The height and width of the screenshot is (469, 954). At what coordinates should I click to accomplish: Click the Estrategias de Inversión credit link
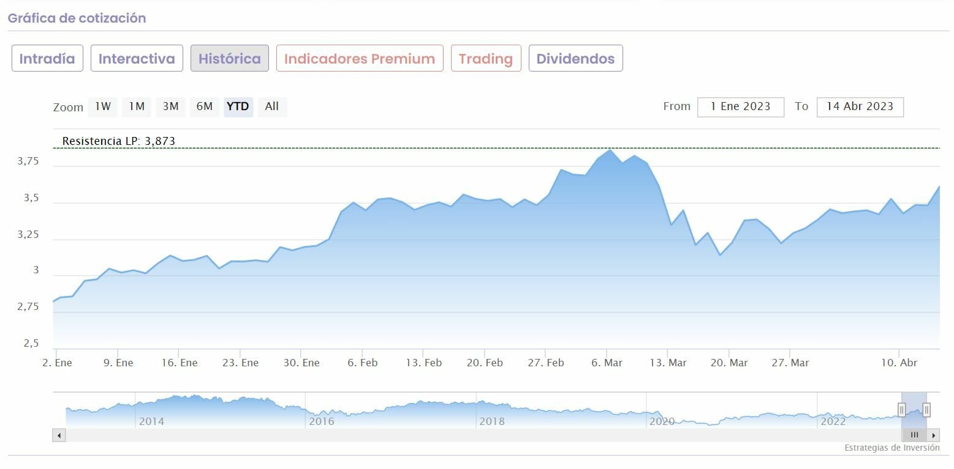click(x=892, y=448)
